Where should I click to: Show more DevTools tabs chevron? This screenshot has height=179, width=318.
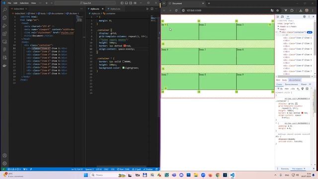tap(288, 16)
